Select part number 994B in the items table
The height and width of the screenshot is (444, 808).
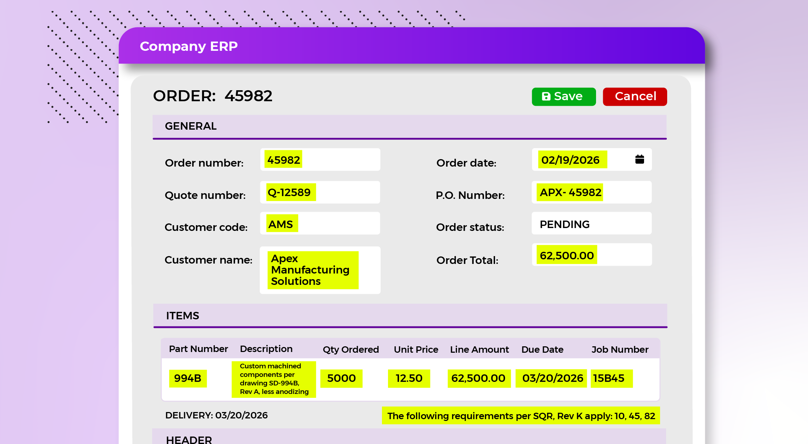187,378
